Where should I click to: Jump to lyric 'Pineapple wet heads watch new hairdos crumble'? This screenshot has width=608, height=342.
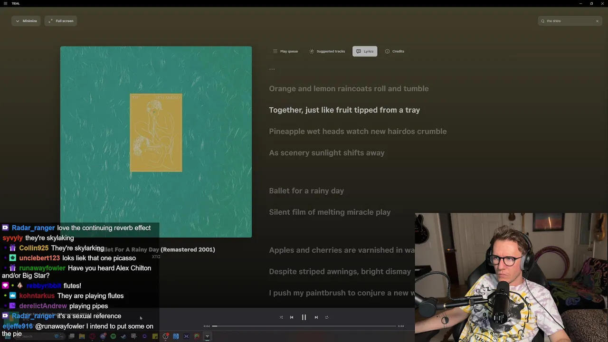358,131
